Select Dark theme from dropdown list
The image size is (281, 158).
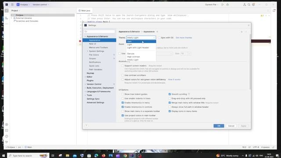click(141, 41)
